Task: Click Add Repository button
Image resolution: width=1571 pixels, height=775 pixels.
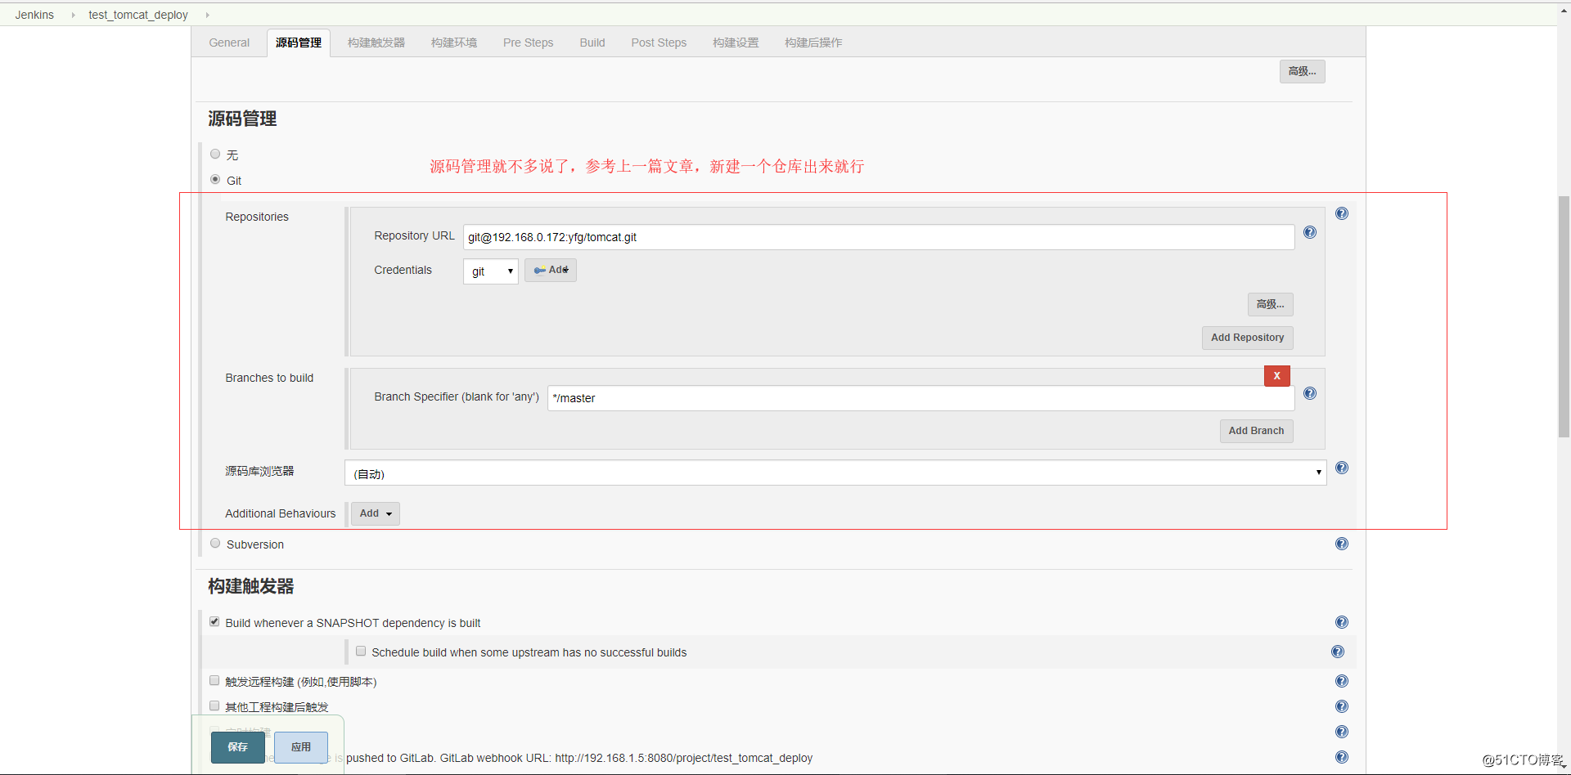Action: pyautogui.click(x=1248, y=338)
